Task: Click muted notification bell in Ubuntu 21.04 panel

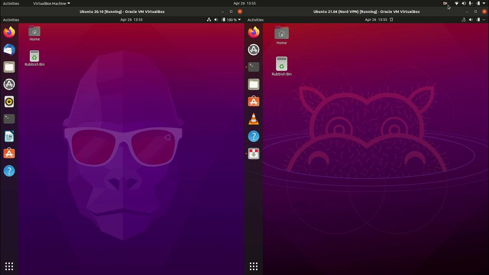Action: [x=392, y=19]
